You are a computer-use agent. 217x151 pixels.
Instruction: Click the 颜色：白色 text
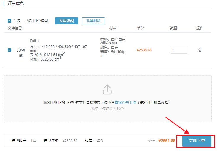coord(109,47)
